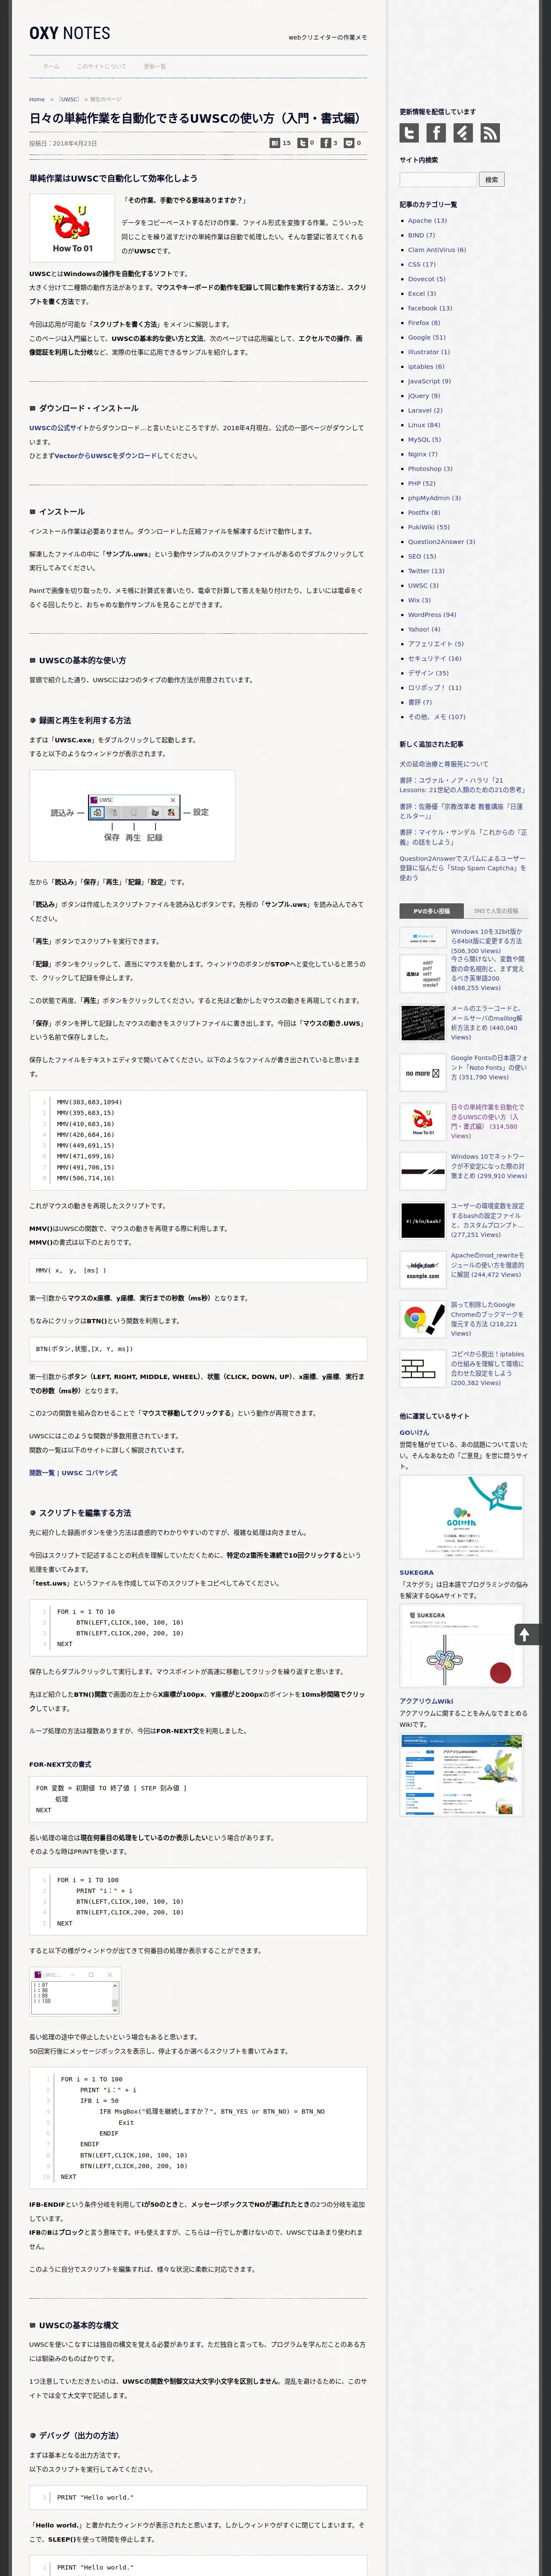Select the このサイトについて navigation item
Viewport: 551px width, 2576px height.
[102, 66]
